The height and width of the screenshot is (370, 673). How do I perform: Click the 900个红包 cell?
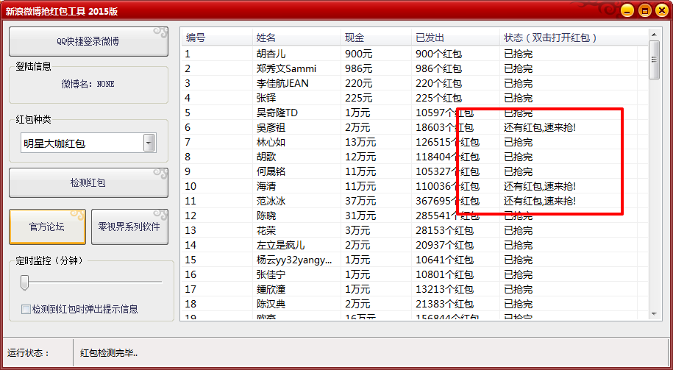(x=438, y=54)
